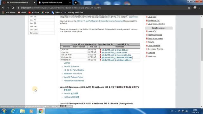Open File Explorer from the taskbar
Screen dimensions: 203x114
click(x=22, y=111)
